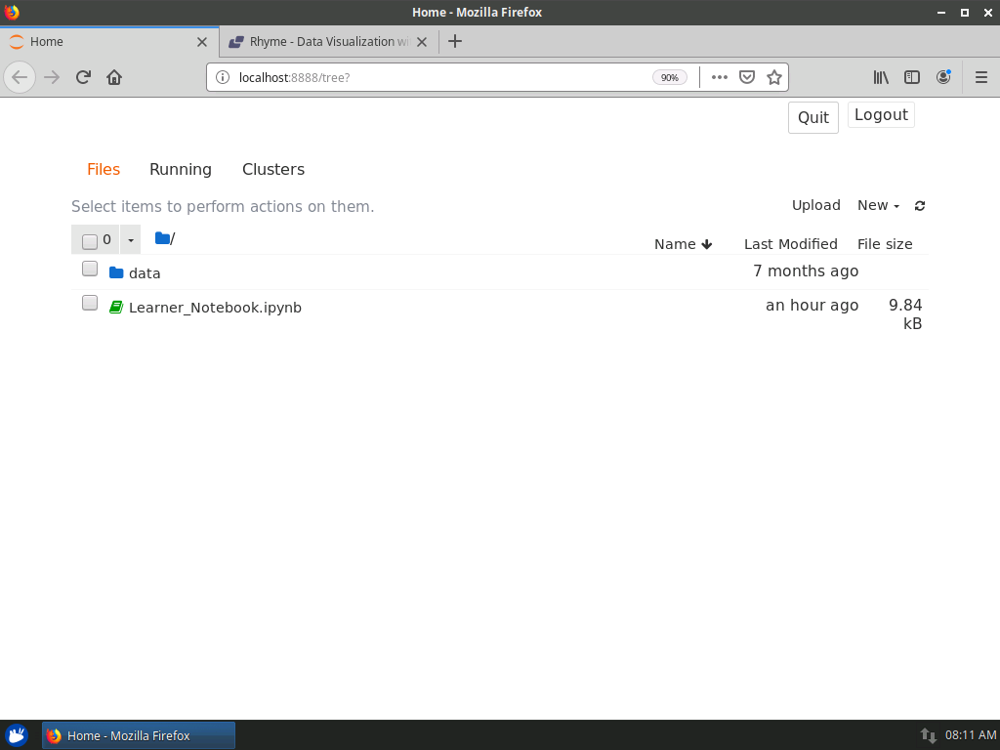The height and width of the screenshot is (750, 1000).
Task: Click the root folder breadcrumb icon
Action: pos(163,238)
